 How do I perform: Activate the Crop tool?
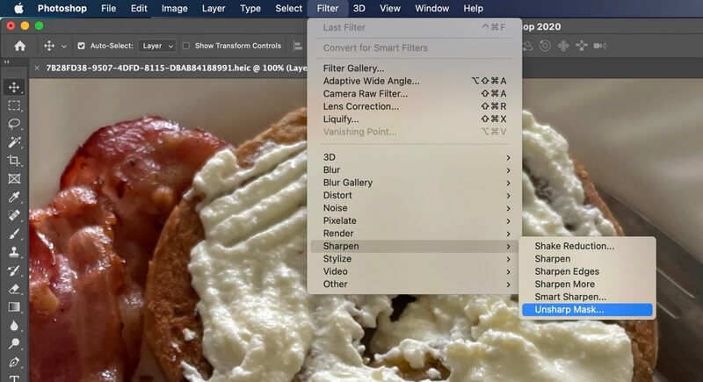point(14,161)
